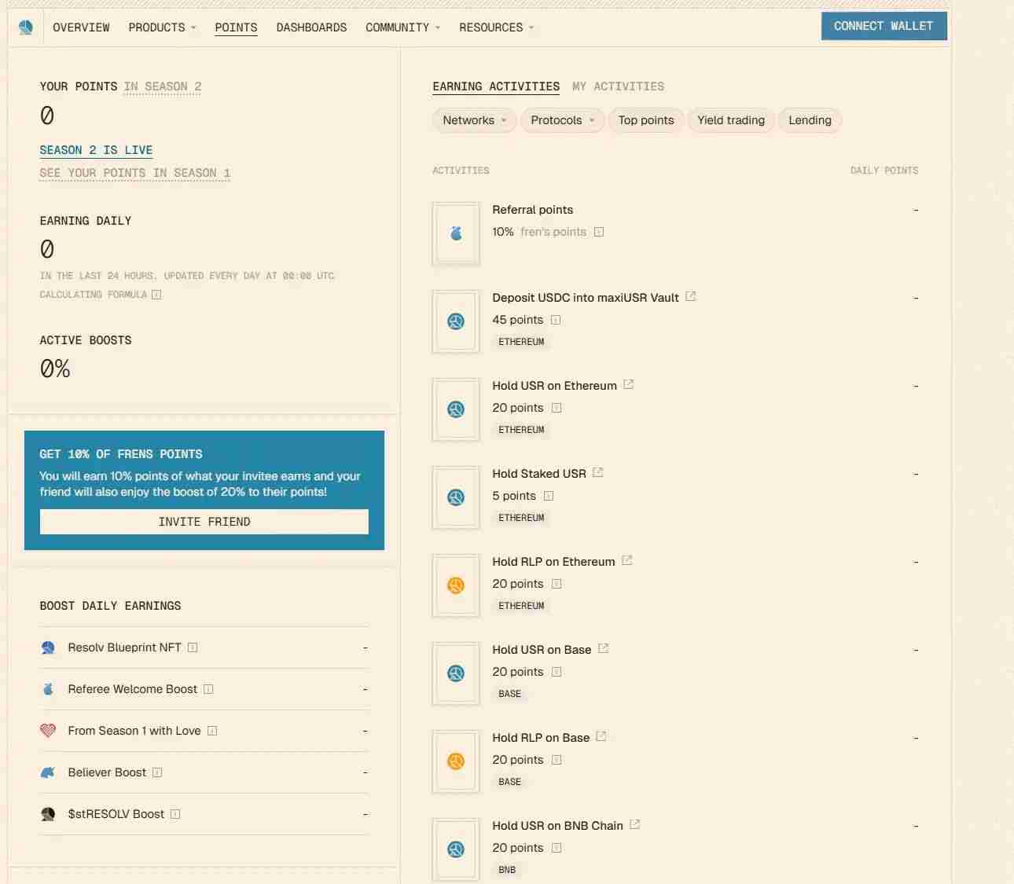Click the Deposit USDC into maxiUSR Vault title
The width and height of the screenshot is (1014, 884).
pos(586,298)
